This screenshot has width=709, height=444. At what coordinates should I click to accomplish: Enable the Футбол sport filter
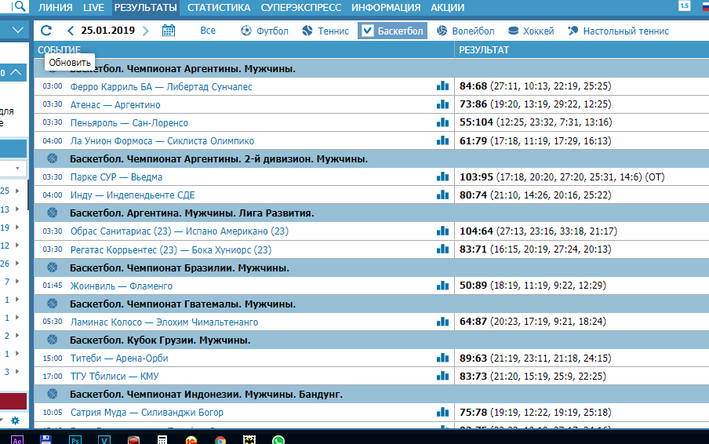[264, 31]
